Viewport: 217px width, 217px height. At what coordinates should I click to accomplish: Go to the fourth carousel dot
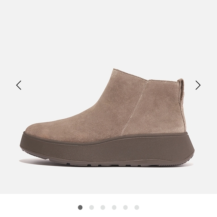coord(114,207)
